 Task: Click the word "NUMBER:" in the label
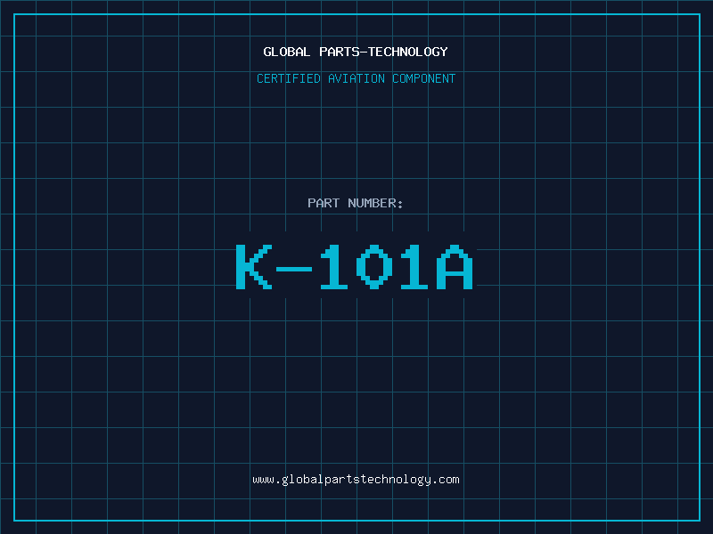pos(375,203)
